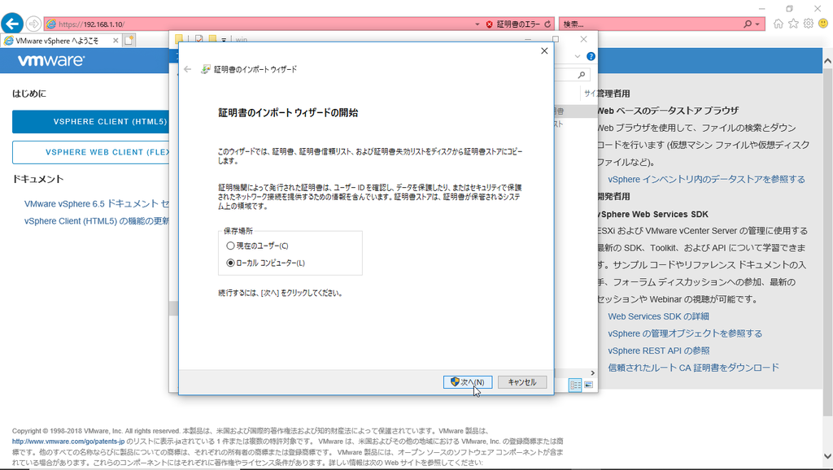Open Favorites via the star icon
This screenshot has height=470, width=833.
[x=792, y=23]
